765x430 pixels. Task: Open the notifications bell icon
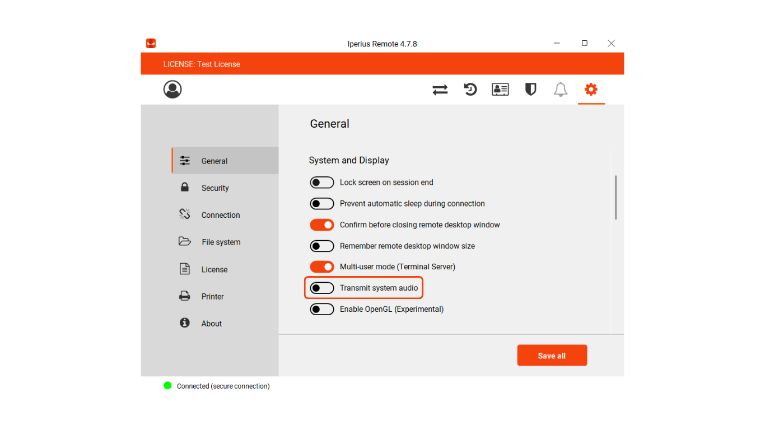click(x=561, y=90)
